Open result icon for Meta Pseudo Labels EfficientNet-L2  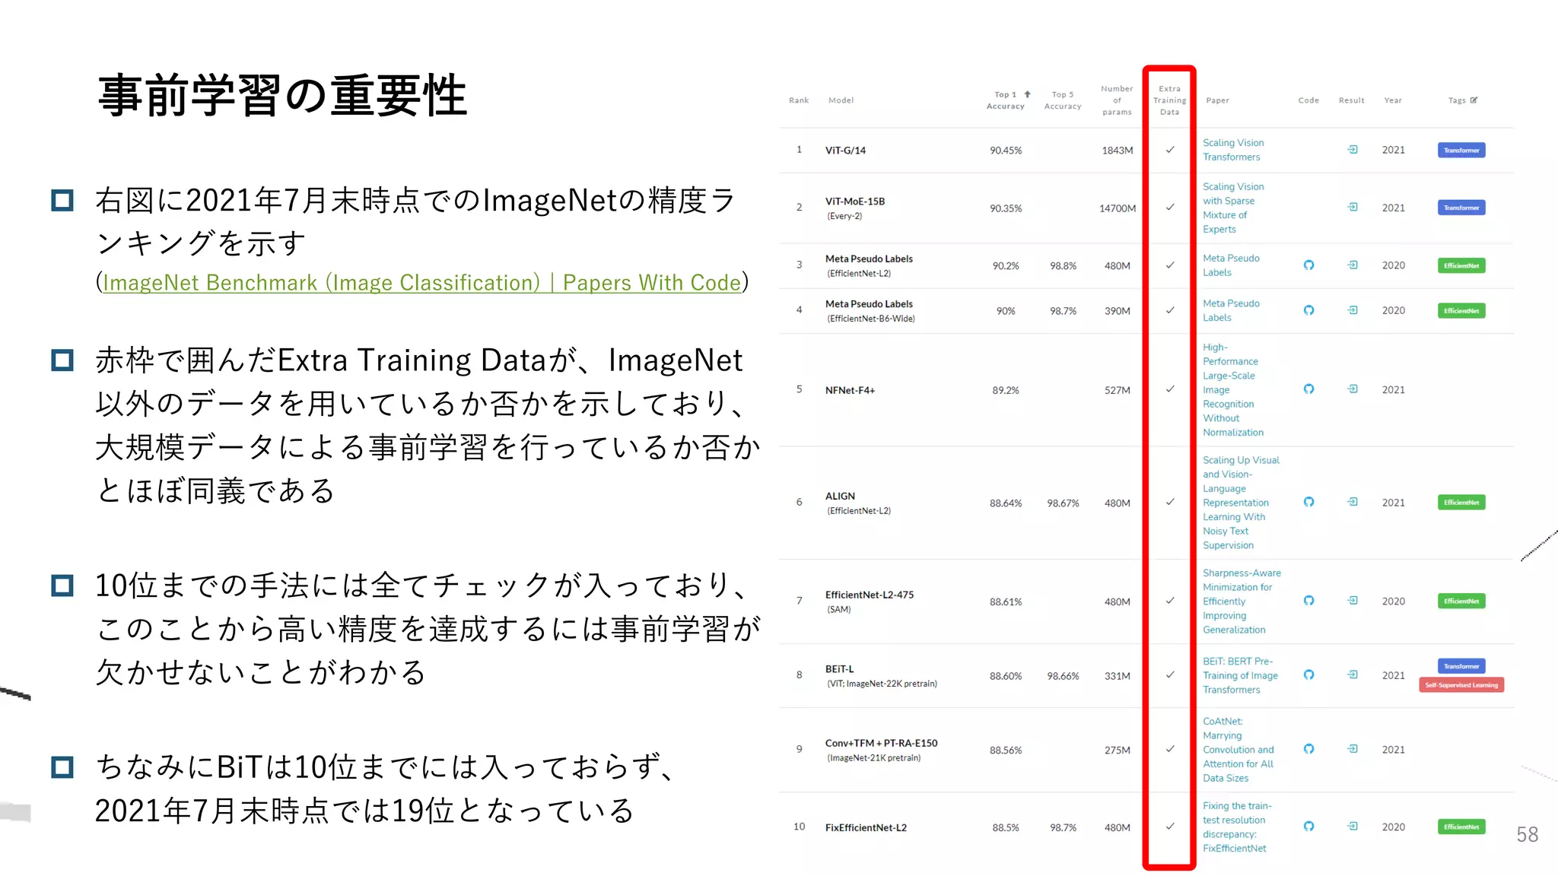click(1353, 265)
